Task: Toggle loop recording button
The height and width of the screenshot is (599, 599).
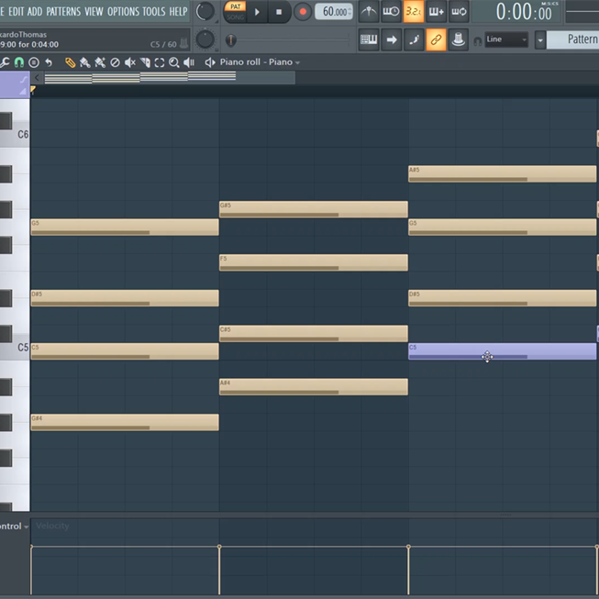Action: pyautogui.click(x=459, y=11)
